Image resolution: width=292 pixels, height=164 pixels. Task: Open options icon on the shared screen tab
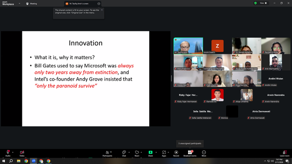[x=99, y=4]
